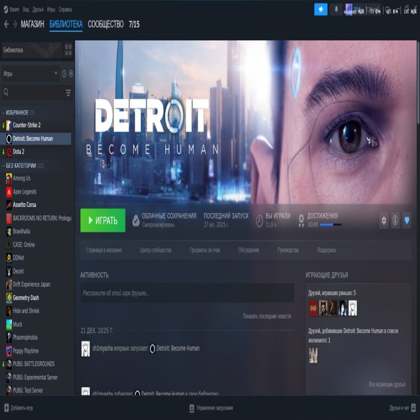
Task: Open the Страница в магазине link
Action: (x=104, y=250)
